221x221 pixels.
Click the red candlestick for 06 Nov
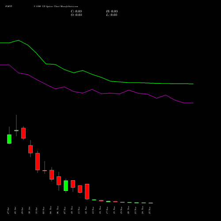(59, 181)
